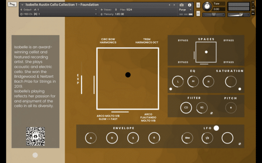Image resolution: width=262 pixels, height=163 pixels.
Task: Solo the instrument with S button
Action: (x=198, y=5)
